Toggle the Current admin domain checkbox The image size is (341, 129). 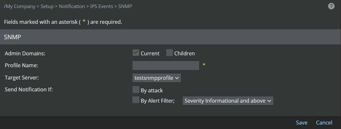136,53
